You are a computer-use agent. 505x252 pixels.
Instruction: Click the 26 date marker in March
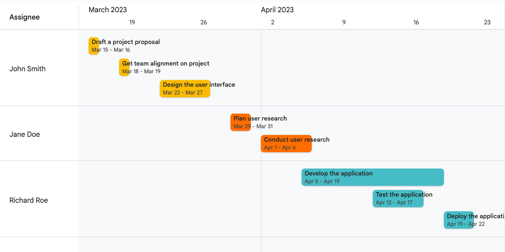point(204,22)
